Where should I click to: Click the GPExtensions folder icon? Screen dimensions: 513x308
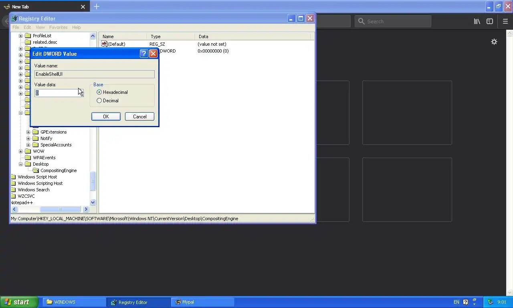point(35,132)
